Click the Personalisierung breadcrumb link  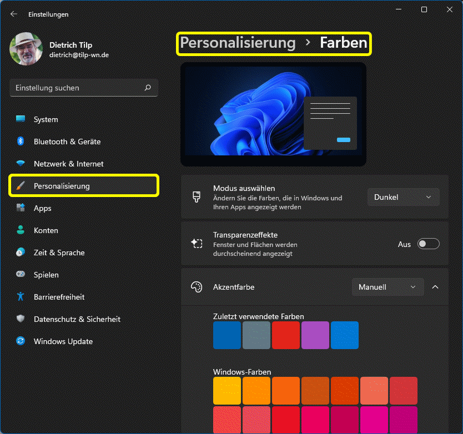tap(238, 43)
